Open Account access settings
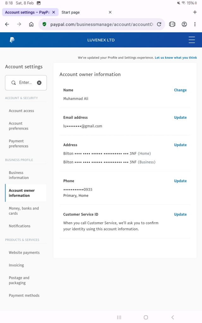The image size is (202, 323). [x=21, y=111]
